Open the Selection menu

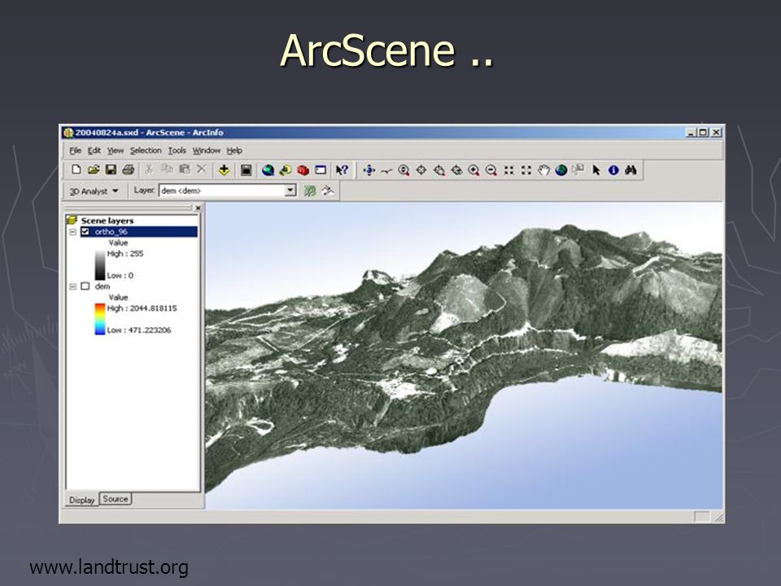[146, 151]
